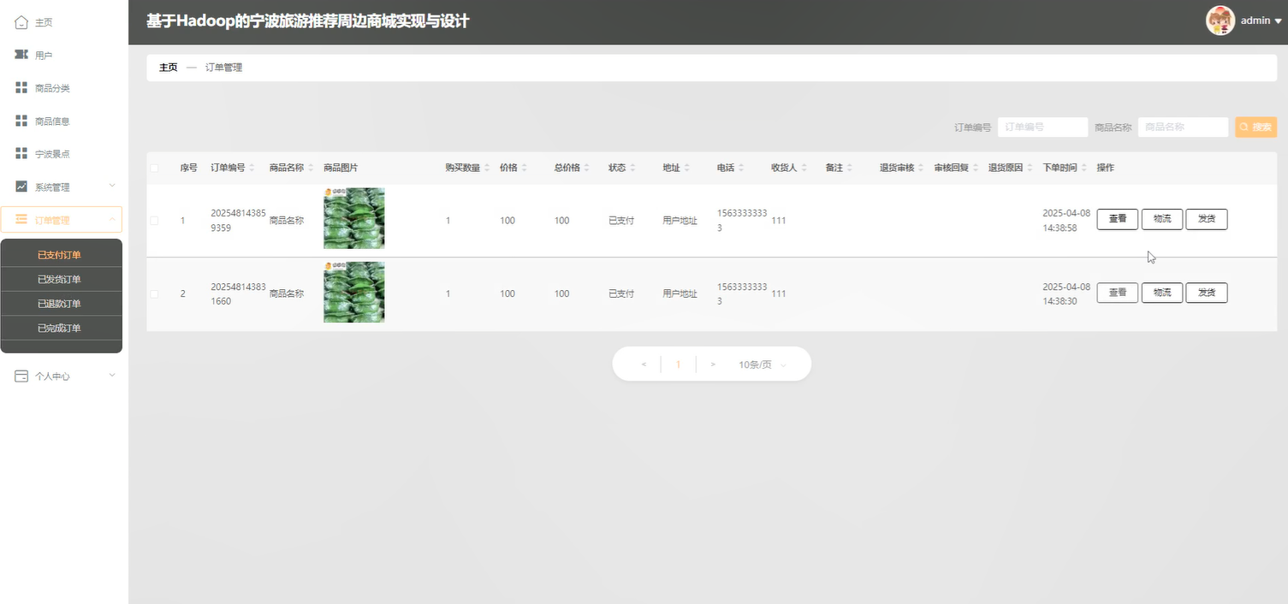
Task: Click order time 2025-04-08 14:38:58
Action: [1066, 221]
